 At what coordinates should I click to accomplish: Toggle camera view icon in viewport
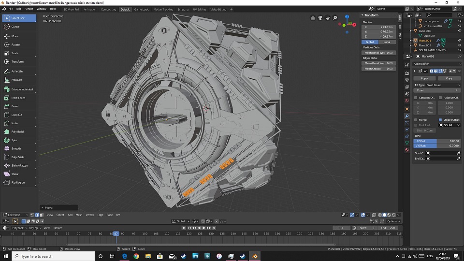[320, 18]
